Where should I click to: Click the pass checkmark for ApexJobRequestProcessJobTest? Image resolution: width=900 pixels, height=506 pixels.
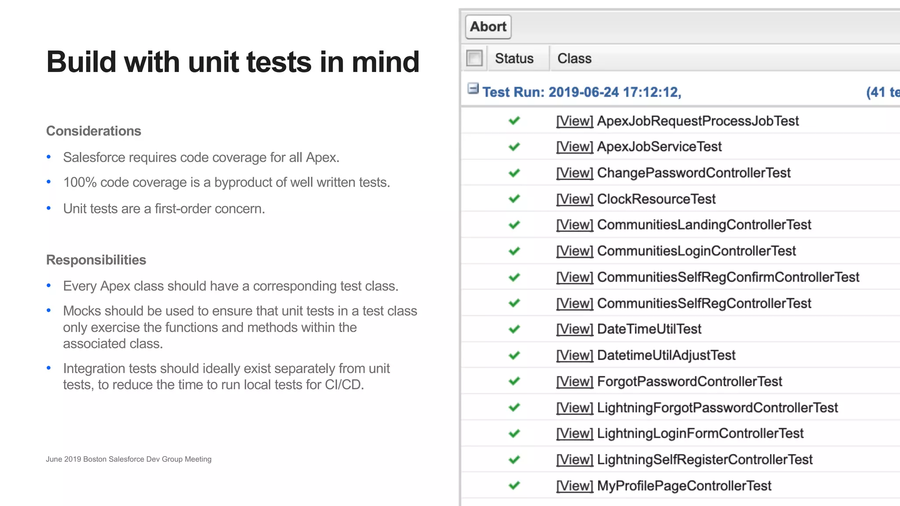pyautogui.click(x=514, y=120)
